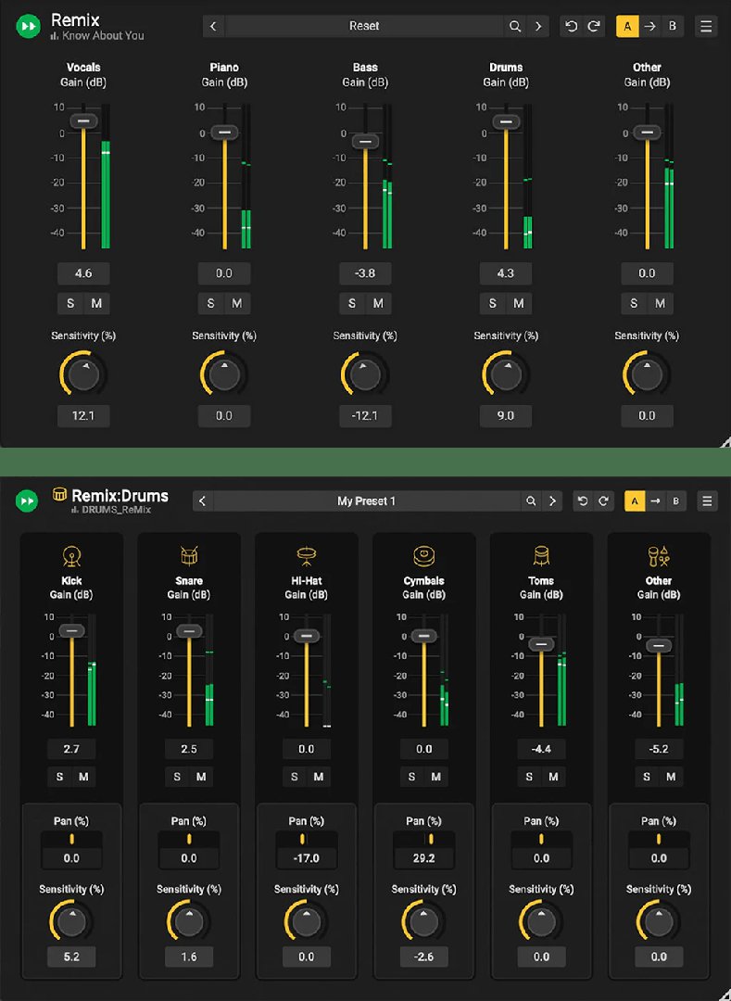The height and width of the screenshot is (1001, 731).
Task: Expand the My Preset 1 preset list
Action: pyautogui.click(x=366, y=501)
